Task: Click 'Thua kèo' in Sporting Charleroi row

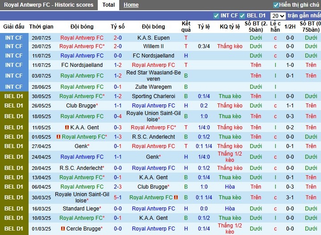Action: tap(229, 96)
